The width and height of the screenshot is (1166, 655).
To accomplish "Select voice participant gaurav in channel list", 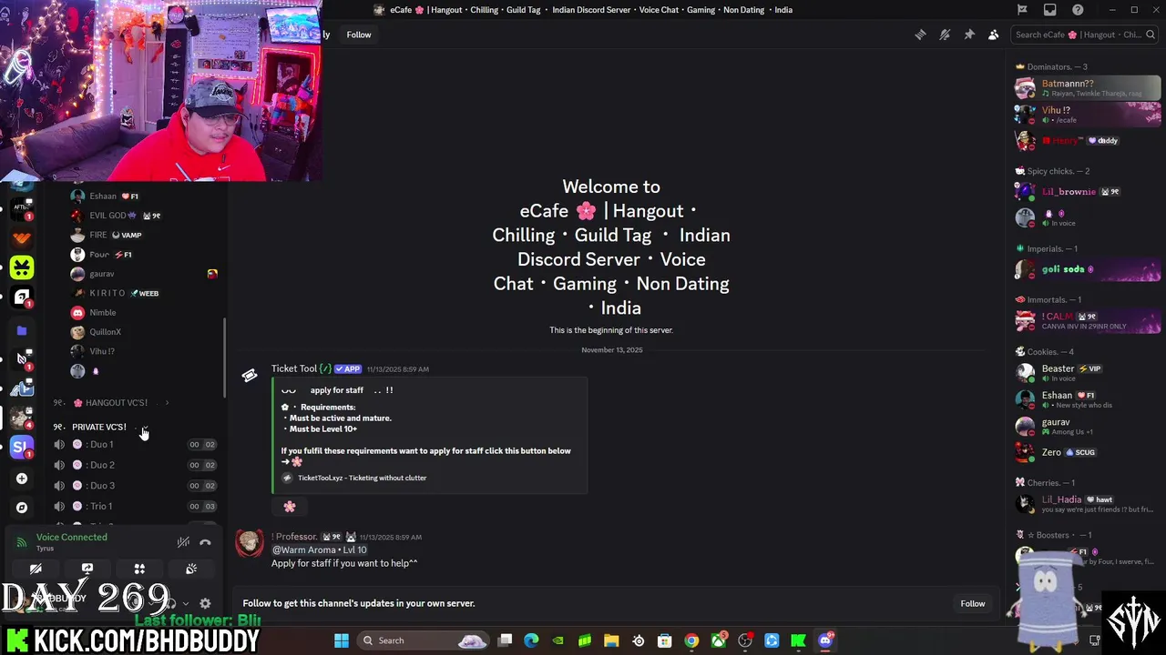I will point(143,274).
